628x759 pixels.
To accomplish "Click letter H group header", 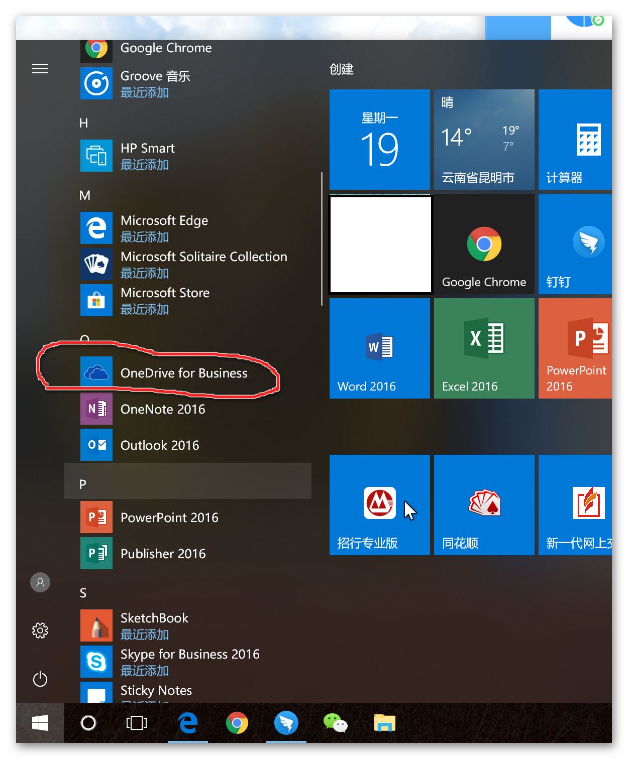I will (x=83, y=123).
